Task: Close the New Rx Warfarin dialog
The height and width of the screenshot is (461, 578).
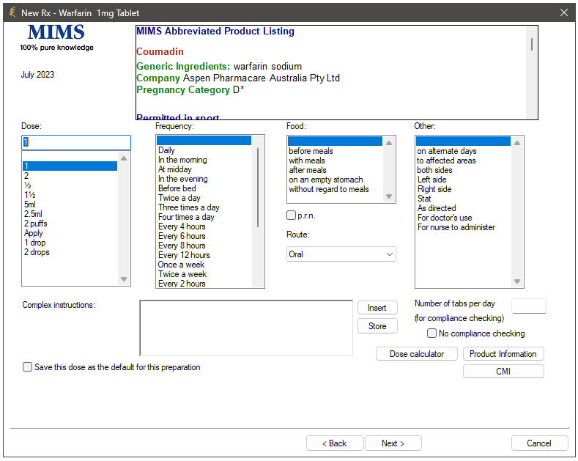Action: click(x=563, y=12)
